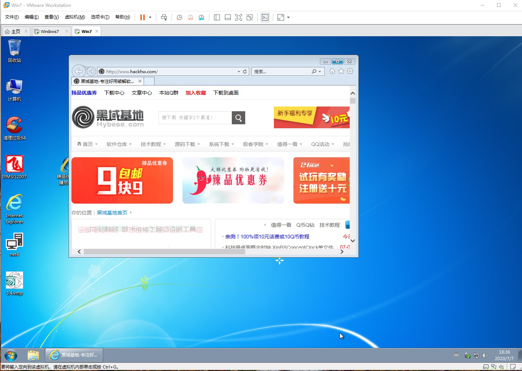
Task: Toggle the console view button
Action: click(265, 17)
